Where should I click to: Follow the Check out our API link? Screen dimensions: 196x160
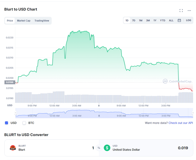(181, 123)
